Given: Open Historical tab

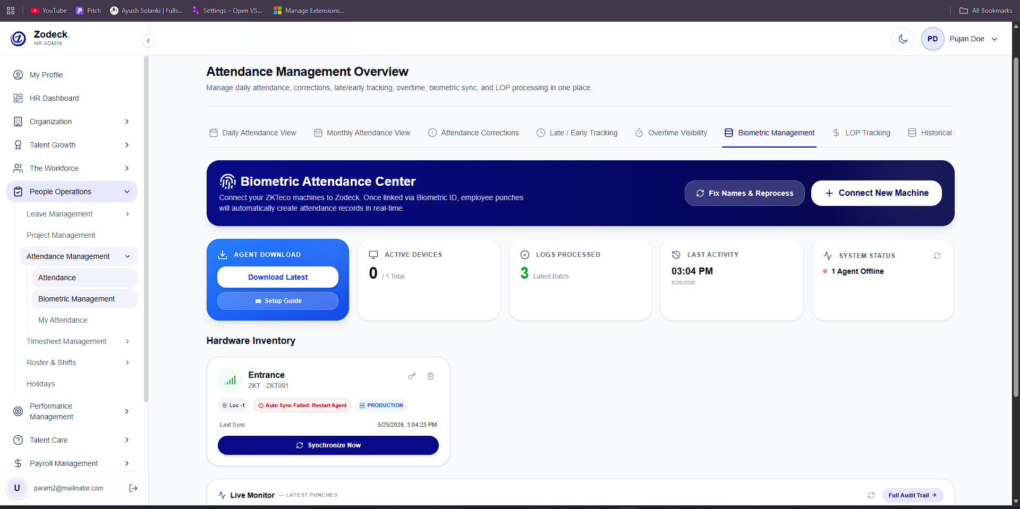Looking at the screenshot, I should (930, 133).
